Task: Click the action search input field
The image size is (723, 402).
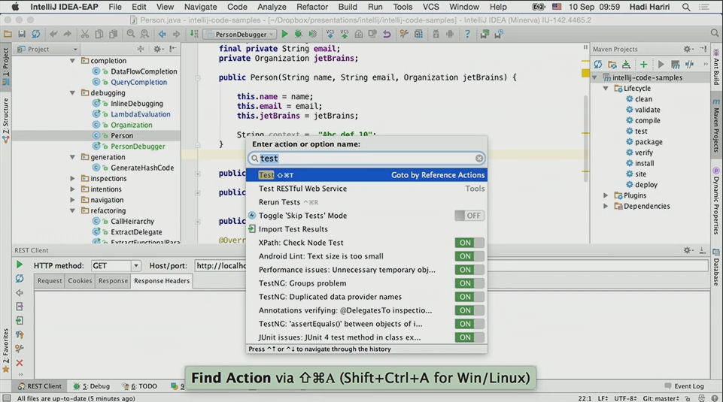Action: coord(366,159)
